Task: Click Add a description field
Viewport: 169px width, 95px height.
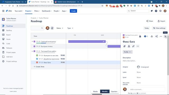Action: [129, 61]
